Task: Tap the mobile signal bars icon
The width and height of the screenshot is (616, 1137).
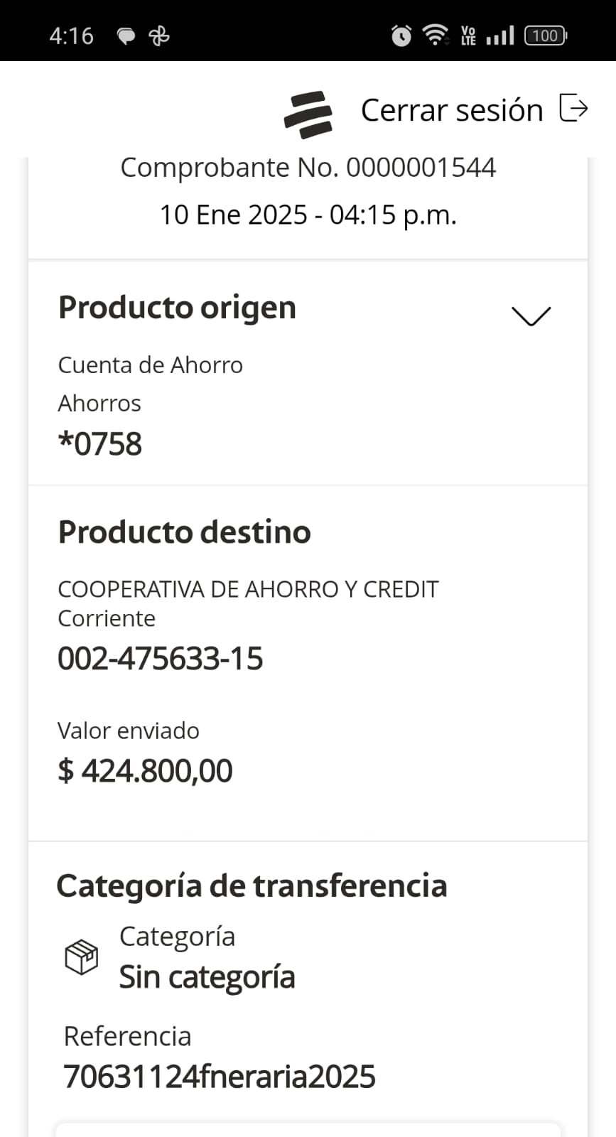Action: click(500, 36)
